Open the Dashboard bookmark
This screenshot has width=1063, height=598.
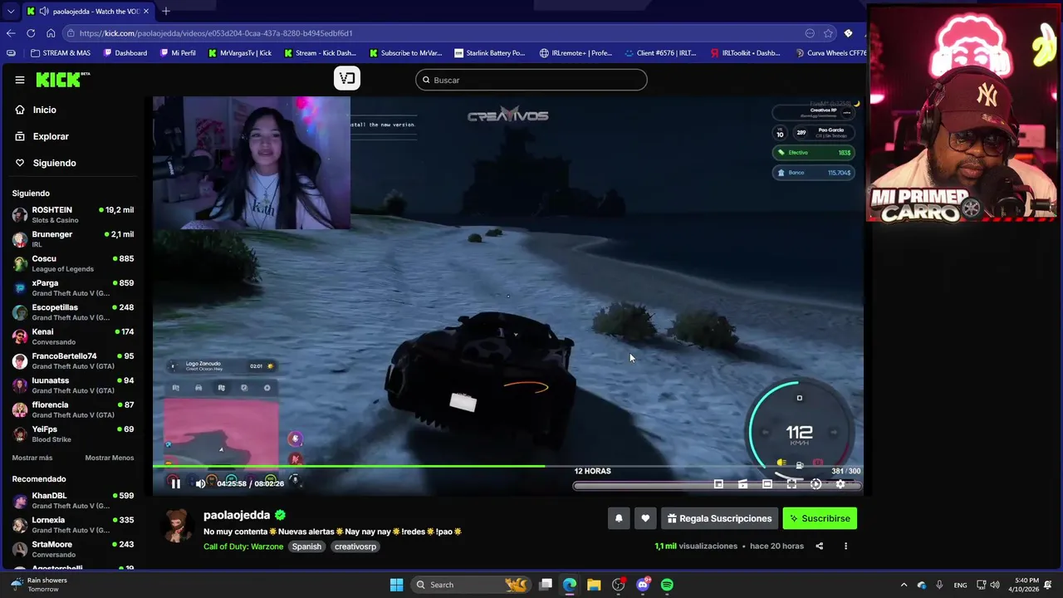click(125, 53)
